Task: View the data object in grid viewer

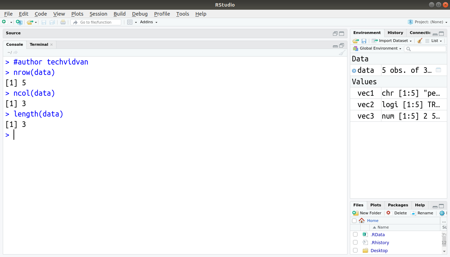Action: 438,70
